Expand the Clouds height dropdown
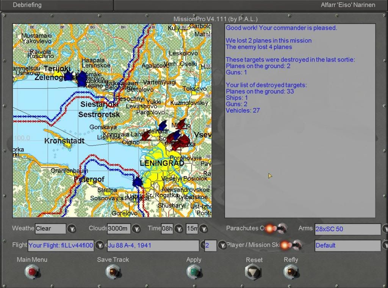The height and width of the screenshot is (288, 388). point(136,229)
